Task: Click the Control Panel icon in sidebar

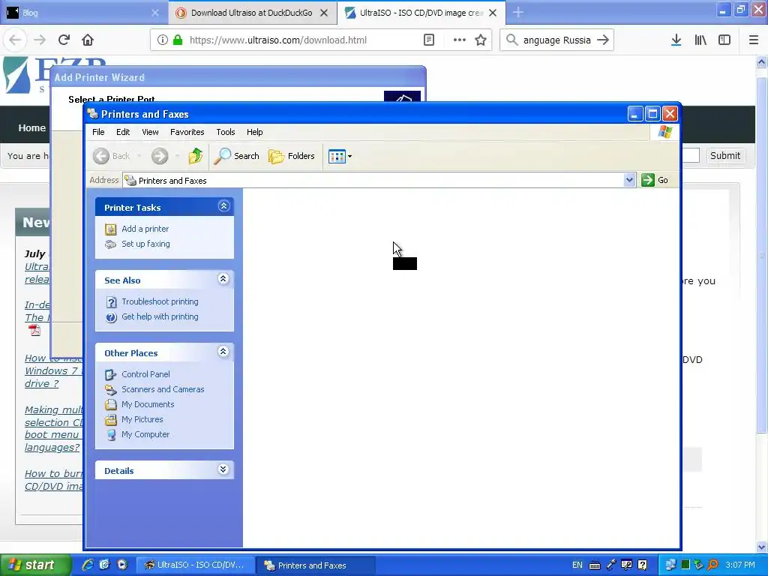Action: coord(111,375)
